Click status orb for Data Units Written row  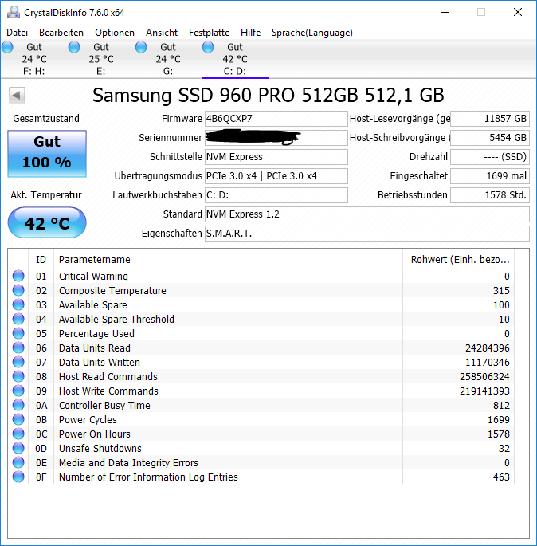pos(18,362)
